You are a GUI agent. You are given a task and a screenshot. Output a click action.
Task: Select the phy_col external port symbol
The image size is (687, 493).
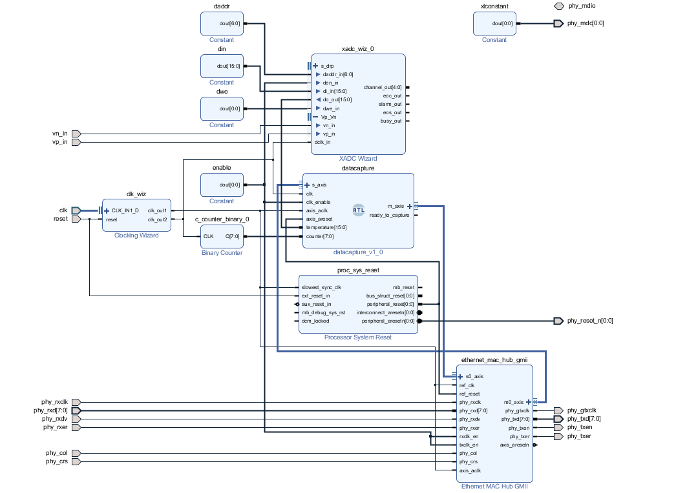pyautogui.click(x=76, y=453)
